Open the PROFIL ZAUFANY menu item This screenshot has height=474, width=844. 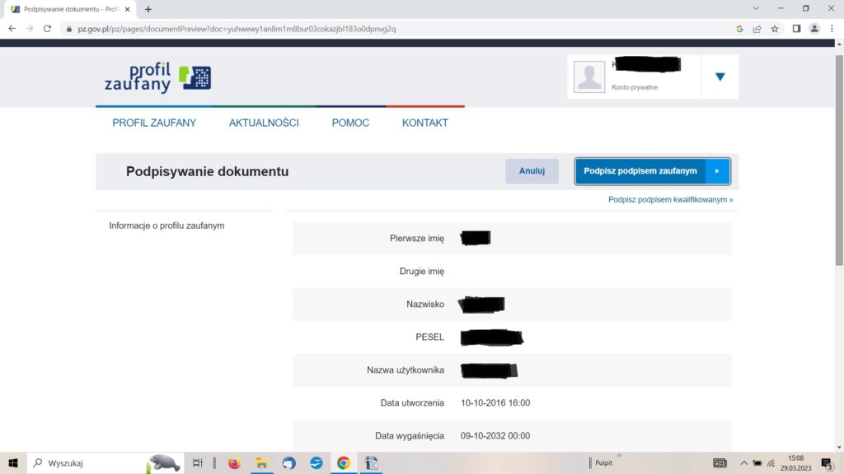point(154,123)
